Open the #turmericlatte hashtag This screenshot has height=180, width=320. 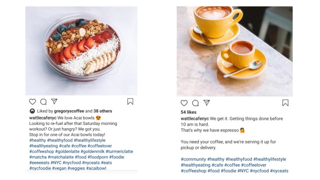pyautogui.click(x=119, y=151)
